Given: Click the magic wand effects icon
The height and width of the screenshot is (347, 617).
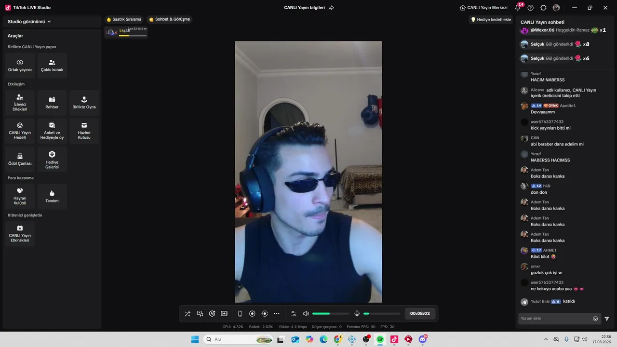Looking at the screenshot, I should coord(188,314).
